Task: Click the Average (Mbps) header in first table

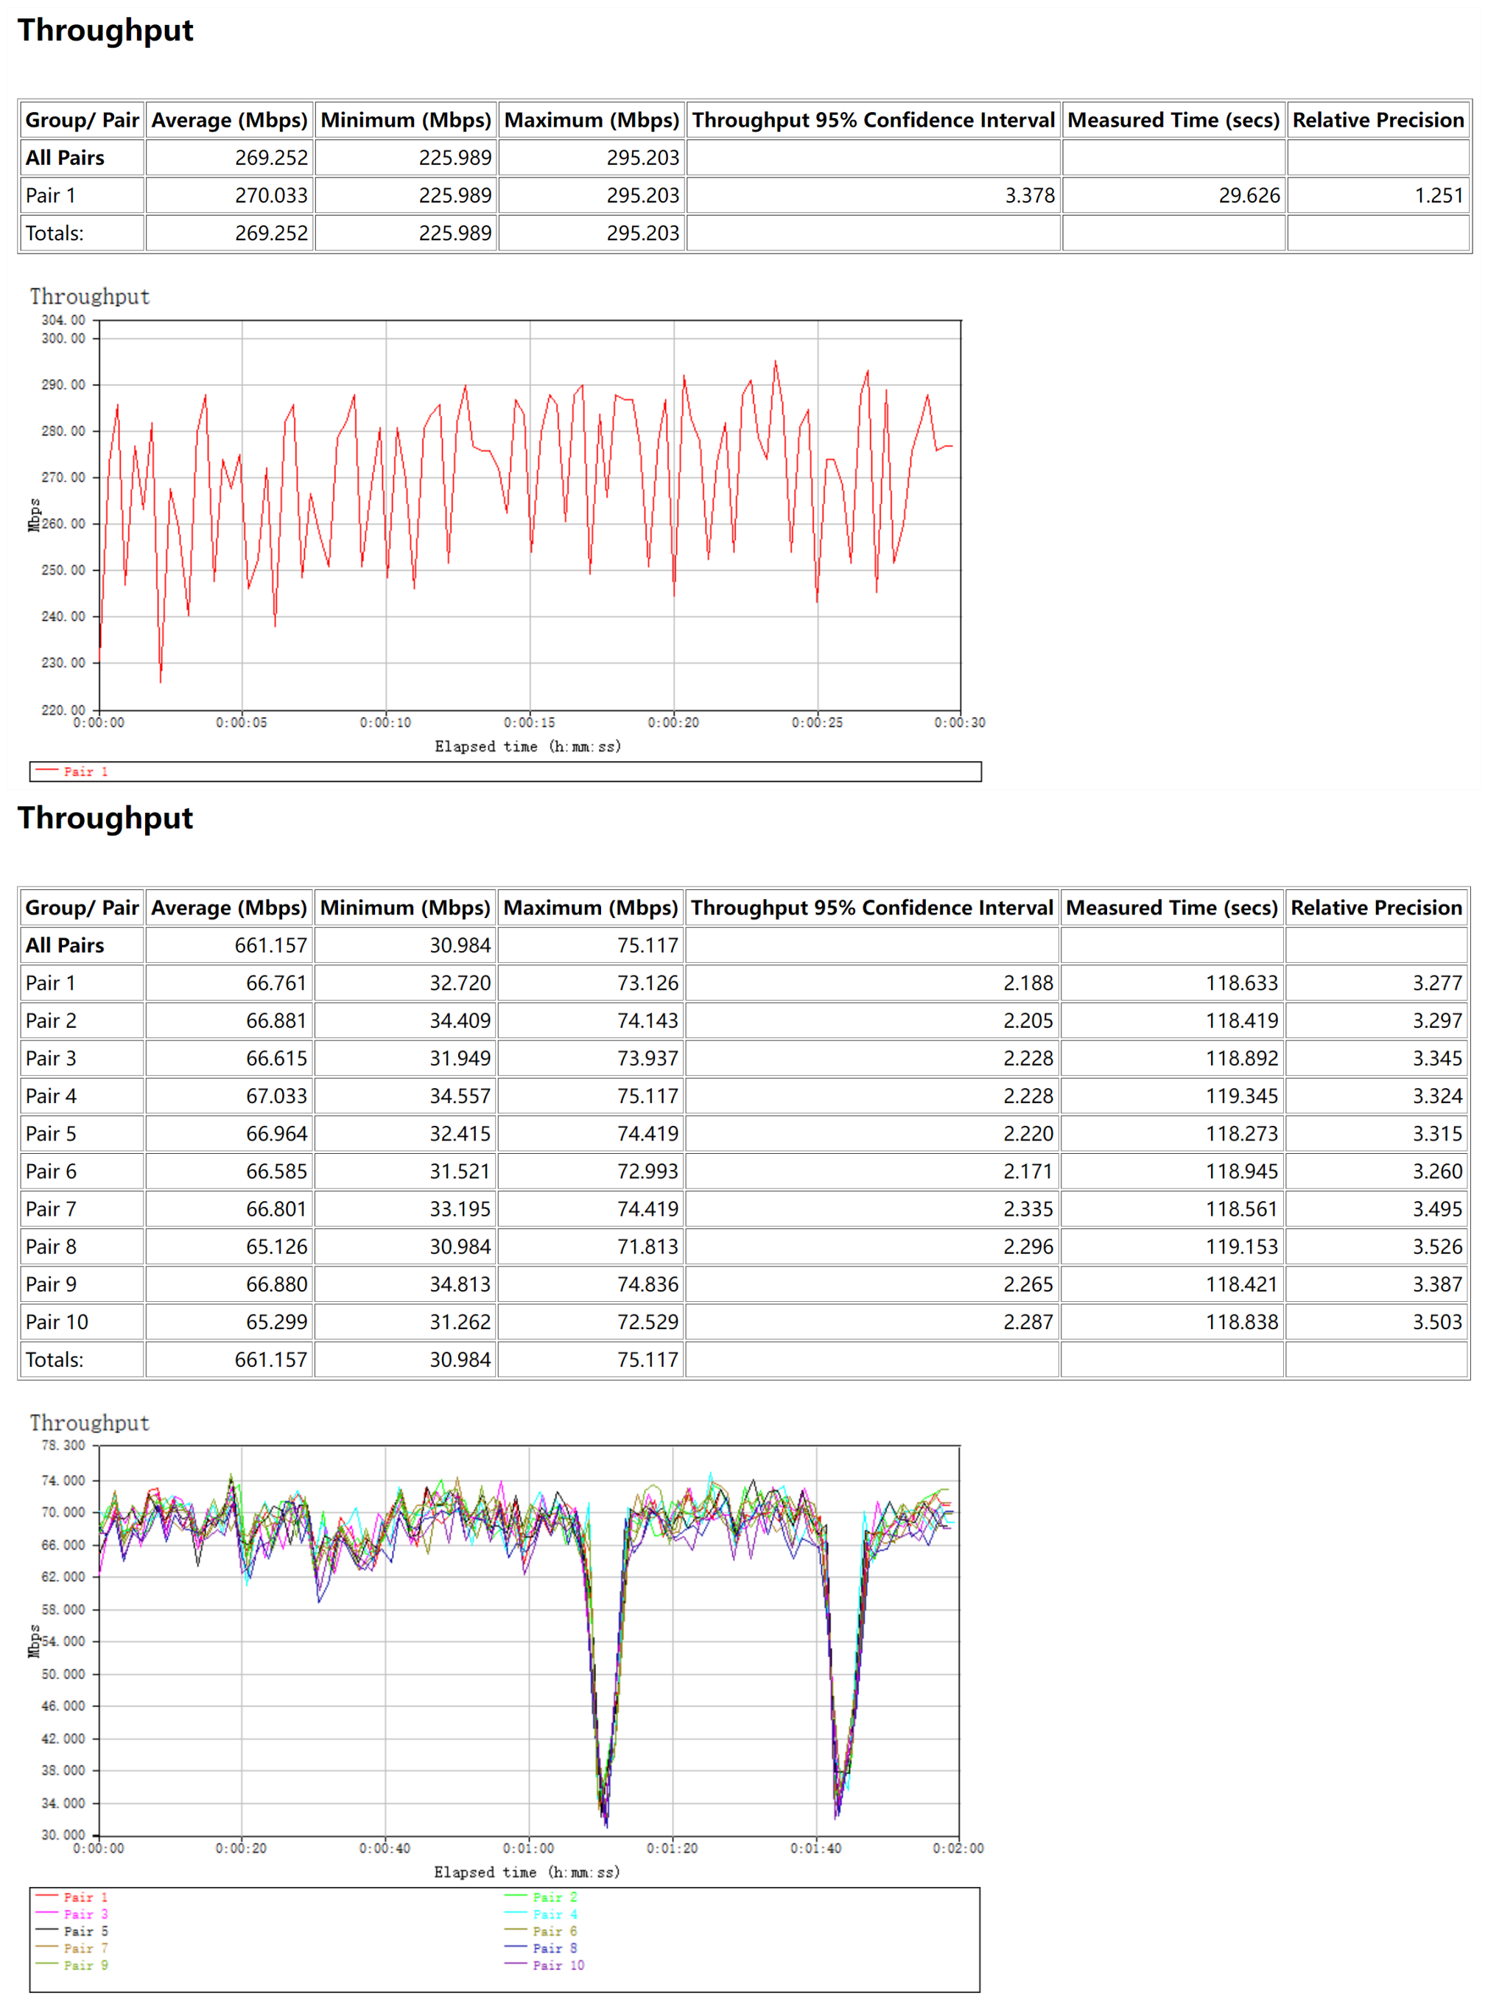Action: [229, 120]
